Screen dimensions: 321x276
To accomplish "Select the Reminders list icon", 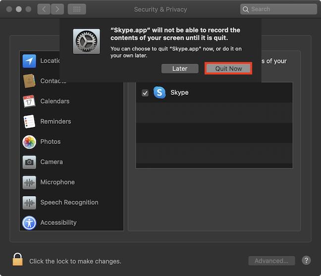I will click(29, 122).
